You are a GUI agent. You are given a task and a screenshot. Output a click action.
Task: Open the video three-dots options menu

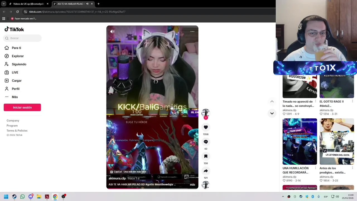(192, 32)
